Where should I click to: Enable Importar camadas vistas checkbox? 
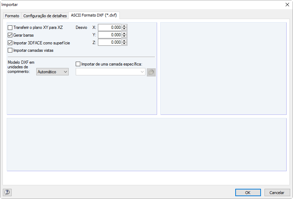pos(10,50)
